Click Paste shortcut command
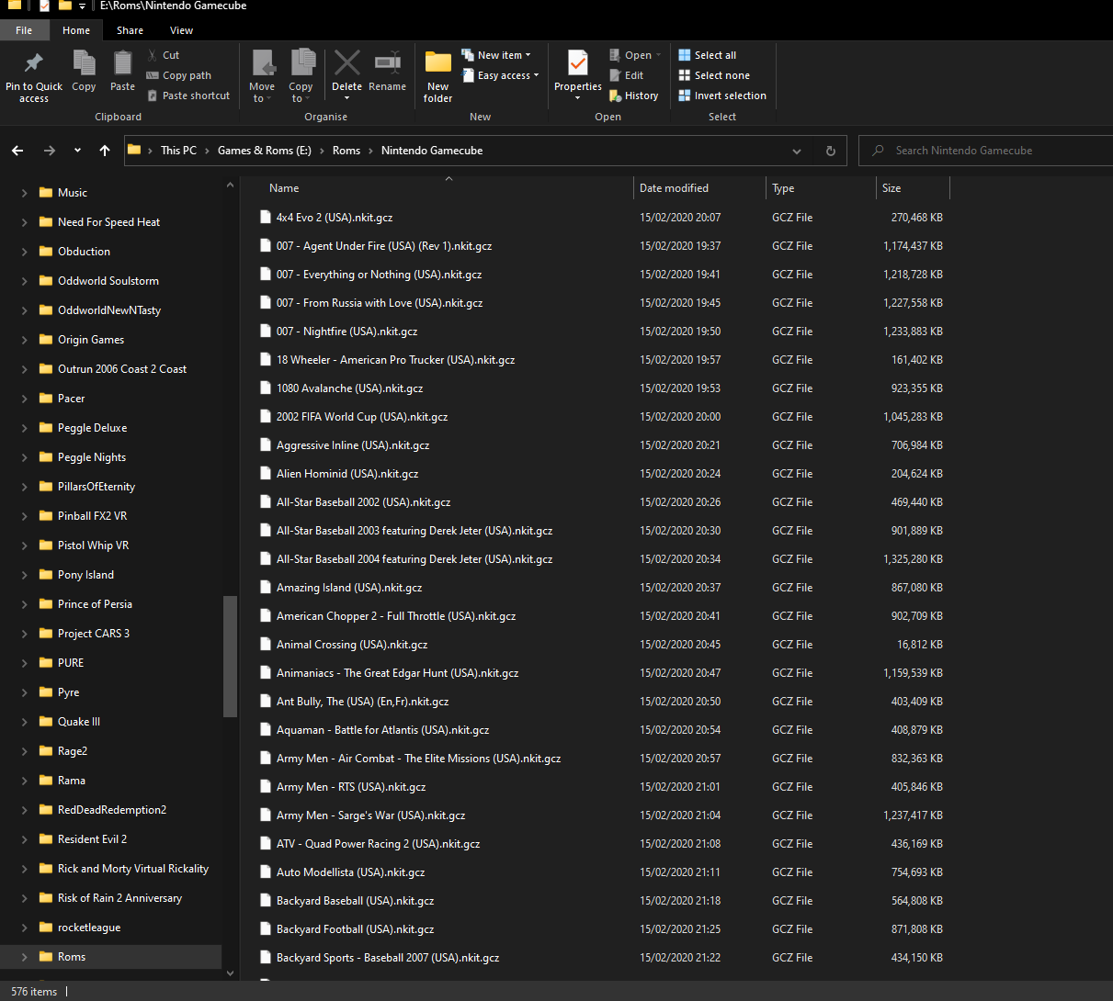Screen dimensions: 1113x1001 point(188,96)
